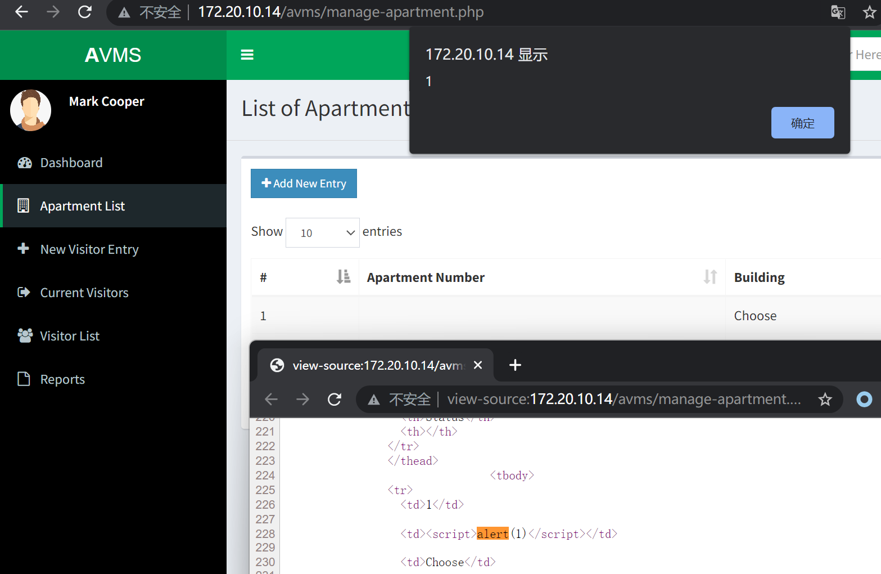Screen dimensions: 881x574
Task: Click the Current Visitors sign-out icon
Action: click(24, 292)
